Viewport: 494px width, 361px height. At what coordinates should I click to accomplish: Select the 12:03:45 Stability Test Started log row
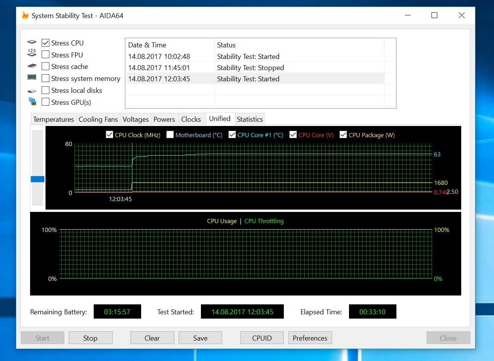[255, 79]
